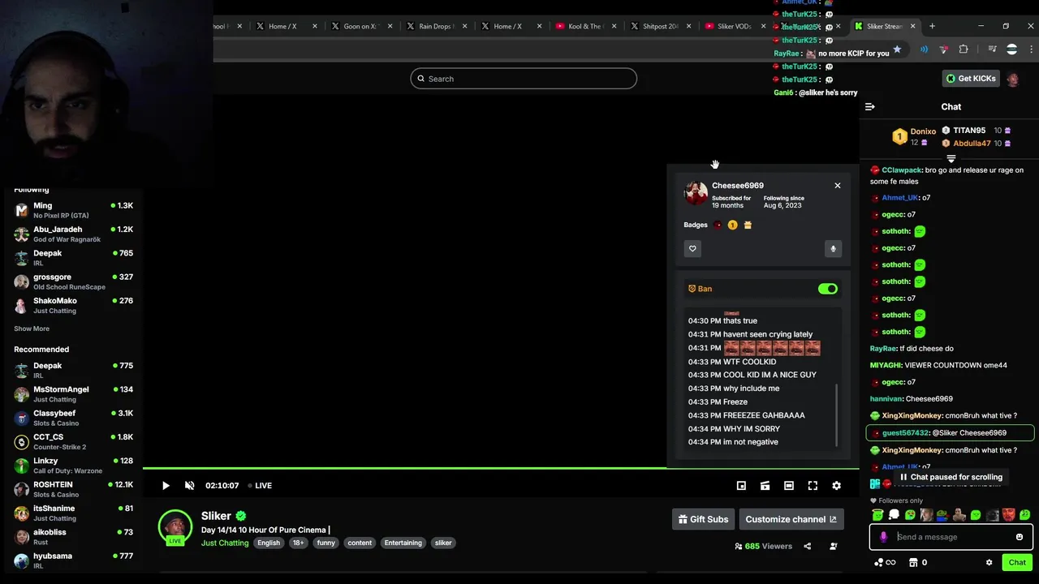Switch to theater mode in player
This screenshot has width=1039, height=584.
789,486
